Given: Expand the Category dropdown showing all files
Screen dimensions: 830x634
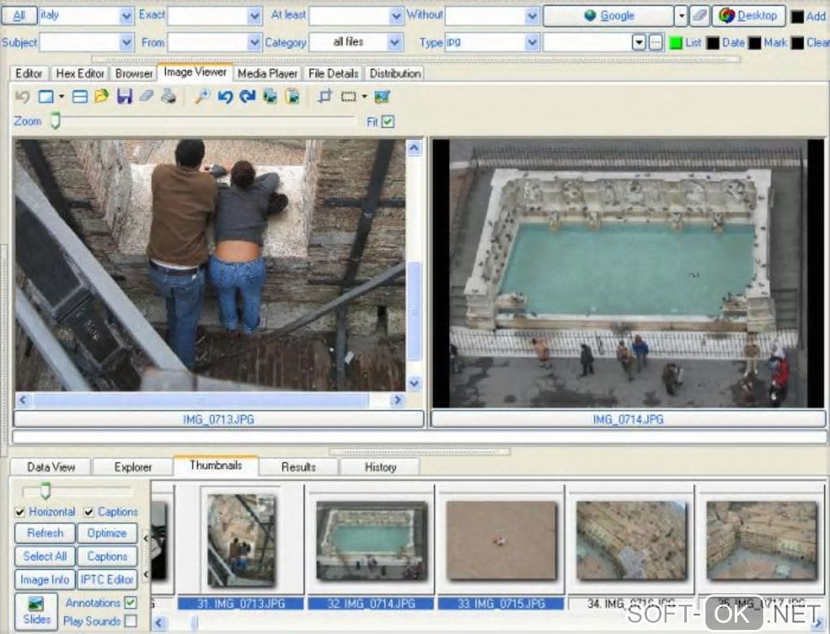Looking at the screenshot, I should coord(395,42).
